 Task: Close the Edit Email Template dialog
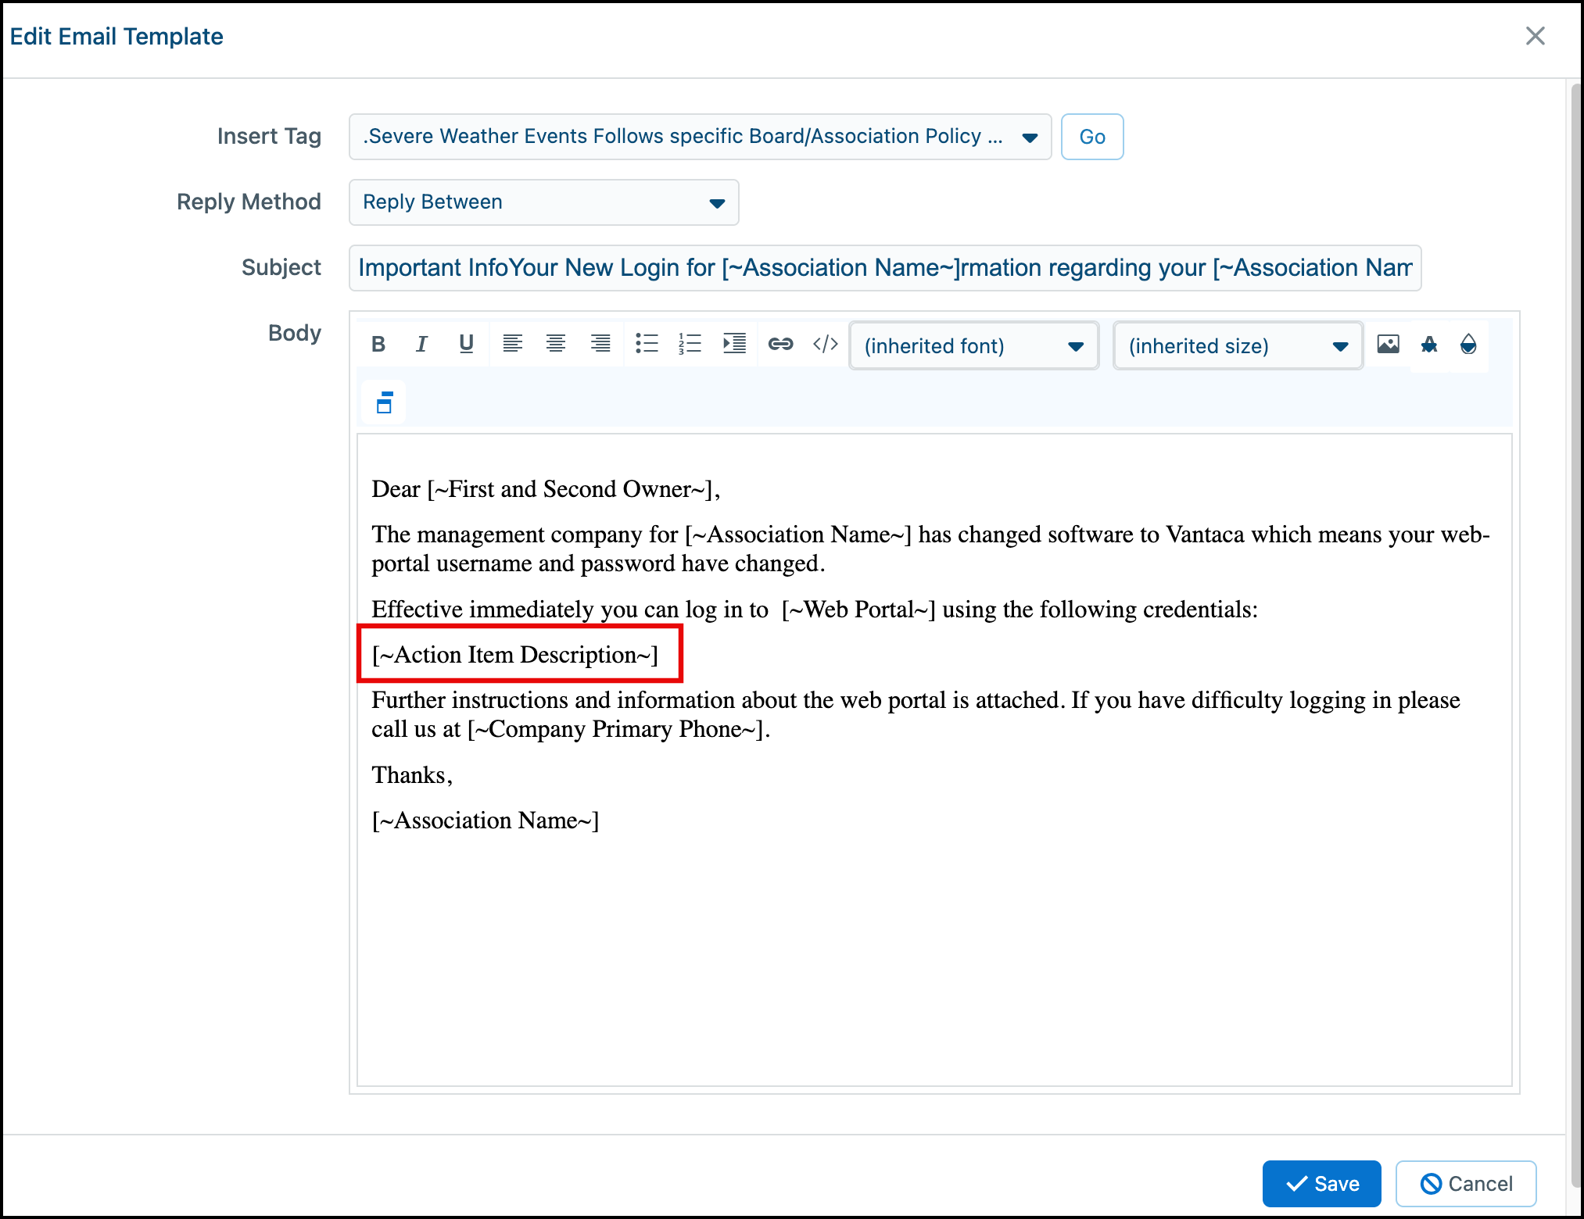[1535, 36]
